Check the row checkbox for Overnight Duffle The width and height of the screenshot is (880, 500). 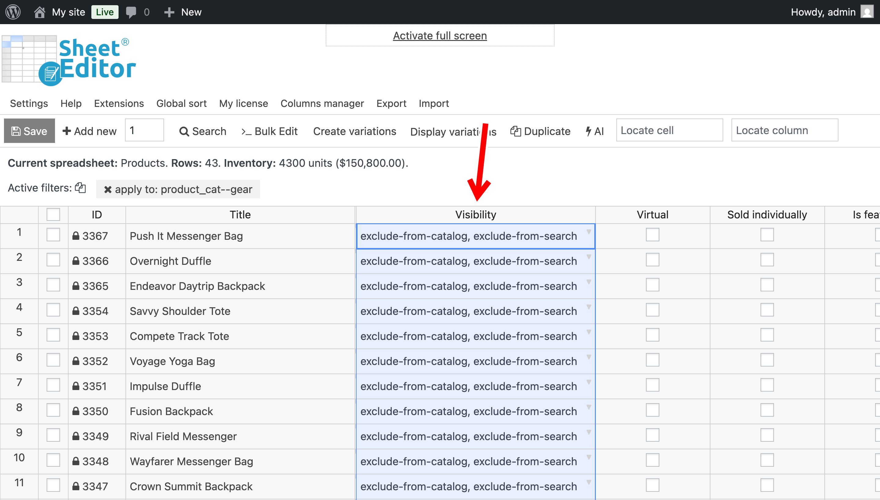point(53,260)
